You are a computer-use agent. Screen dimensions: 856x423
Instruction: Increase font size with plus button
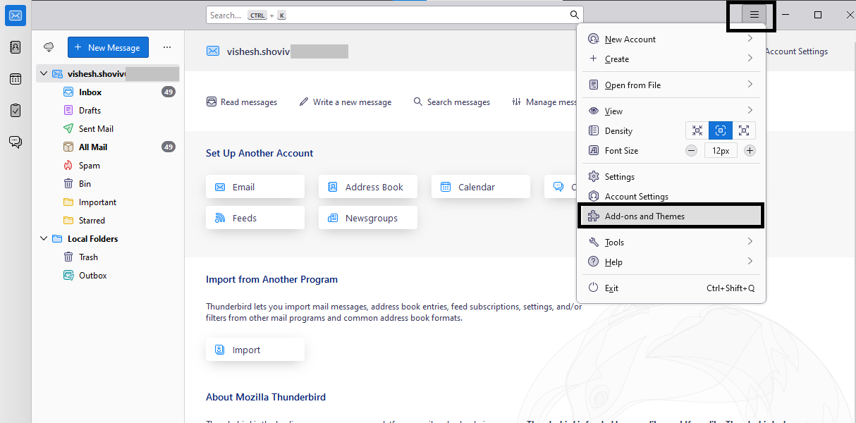(x=750, y=150)
